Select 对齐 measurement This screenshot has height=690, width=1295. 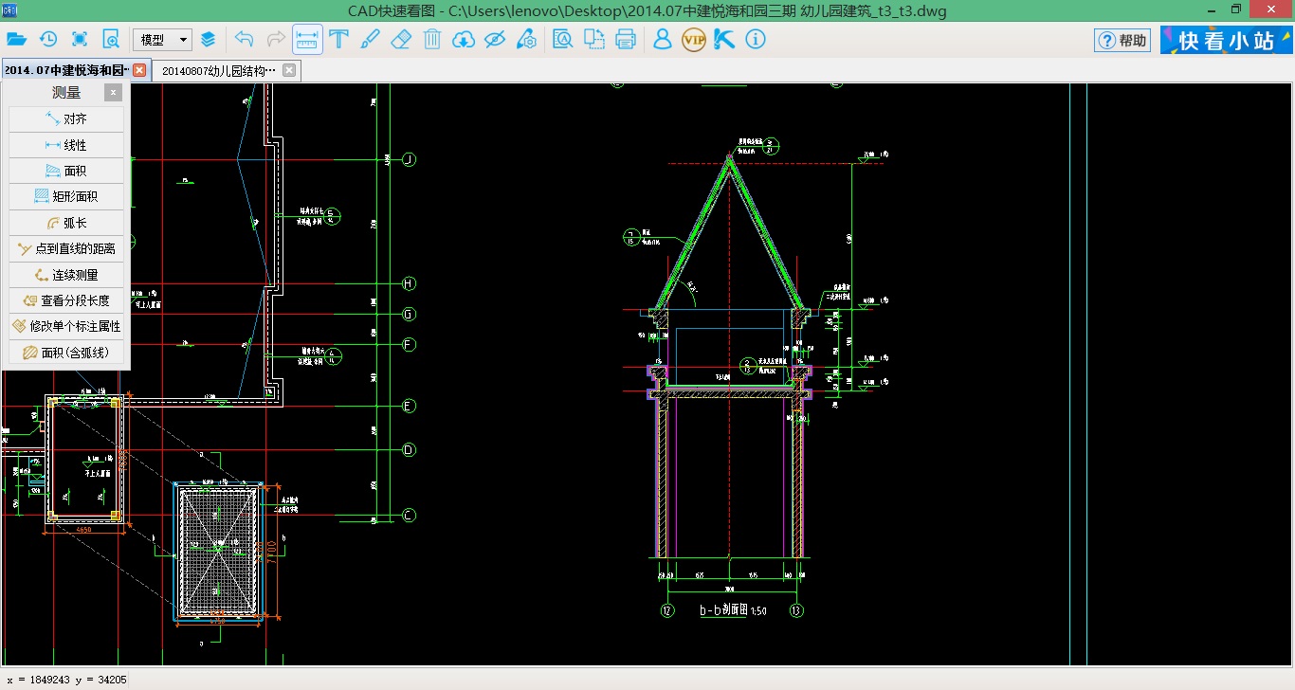[x=65, y=119]
